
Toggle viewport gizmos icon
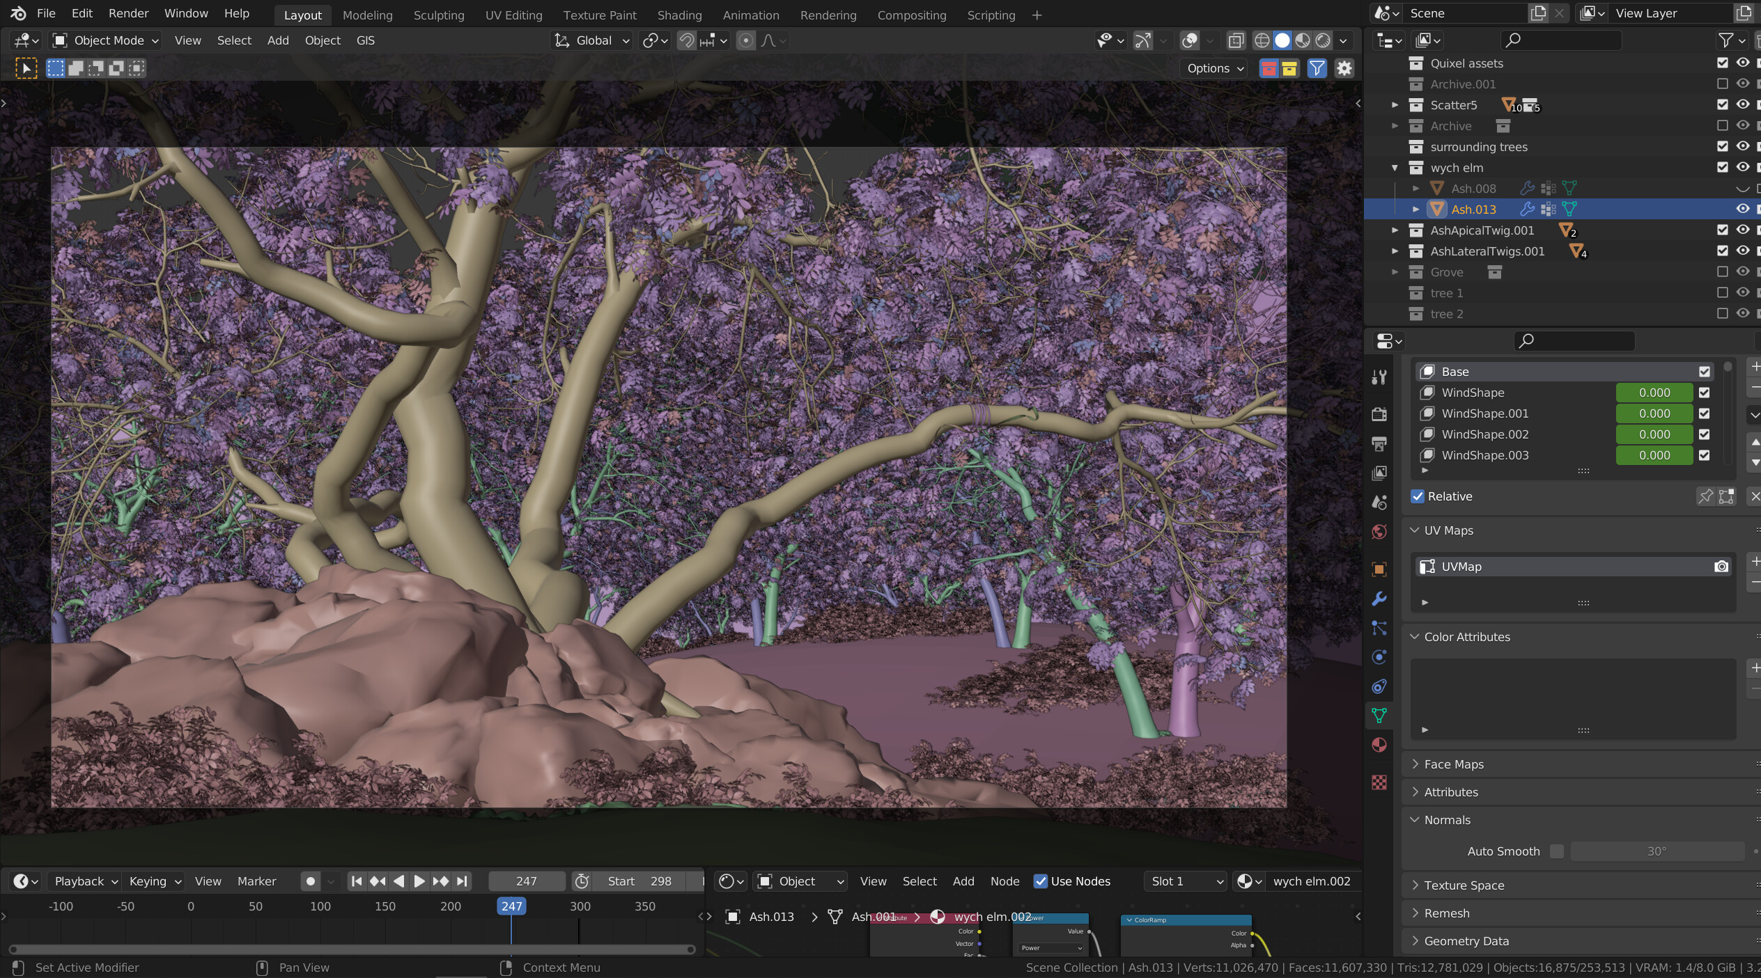[x=1143, y=40]
